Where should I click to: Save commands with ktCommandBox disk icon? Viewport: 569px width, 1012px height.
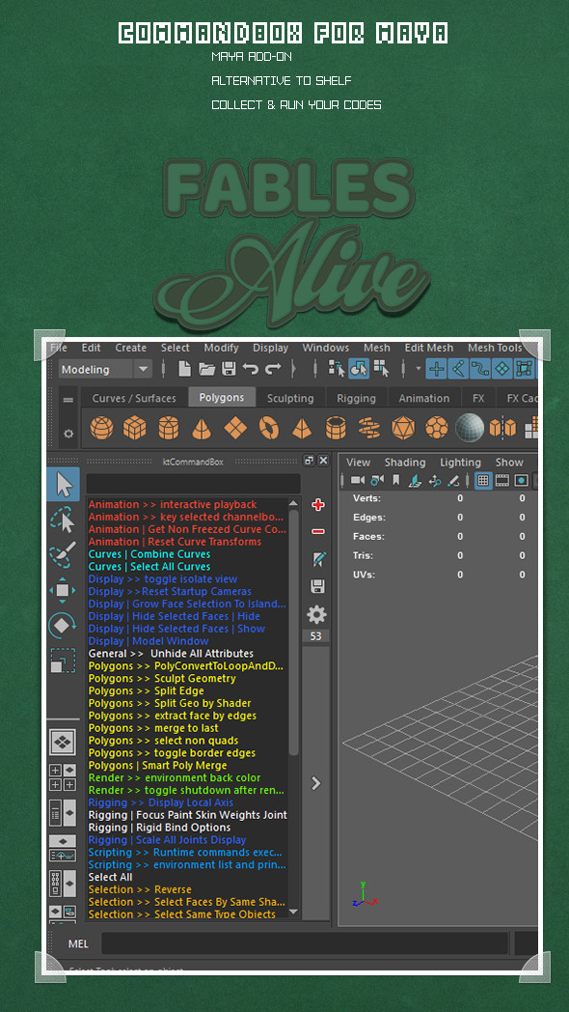tap(317, 587)
